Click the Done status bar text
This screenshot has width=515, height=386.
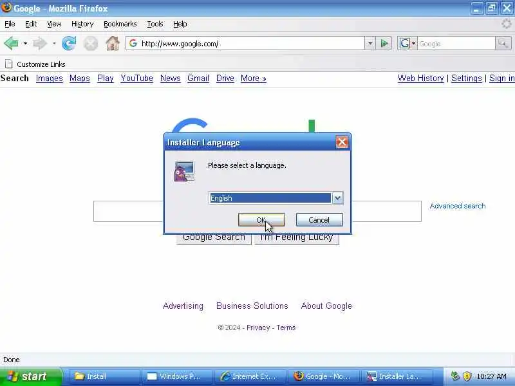tap(12, 360)
